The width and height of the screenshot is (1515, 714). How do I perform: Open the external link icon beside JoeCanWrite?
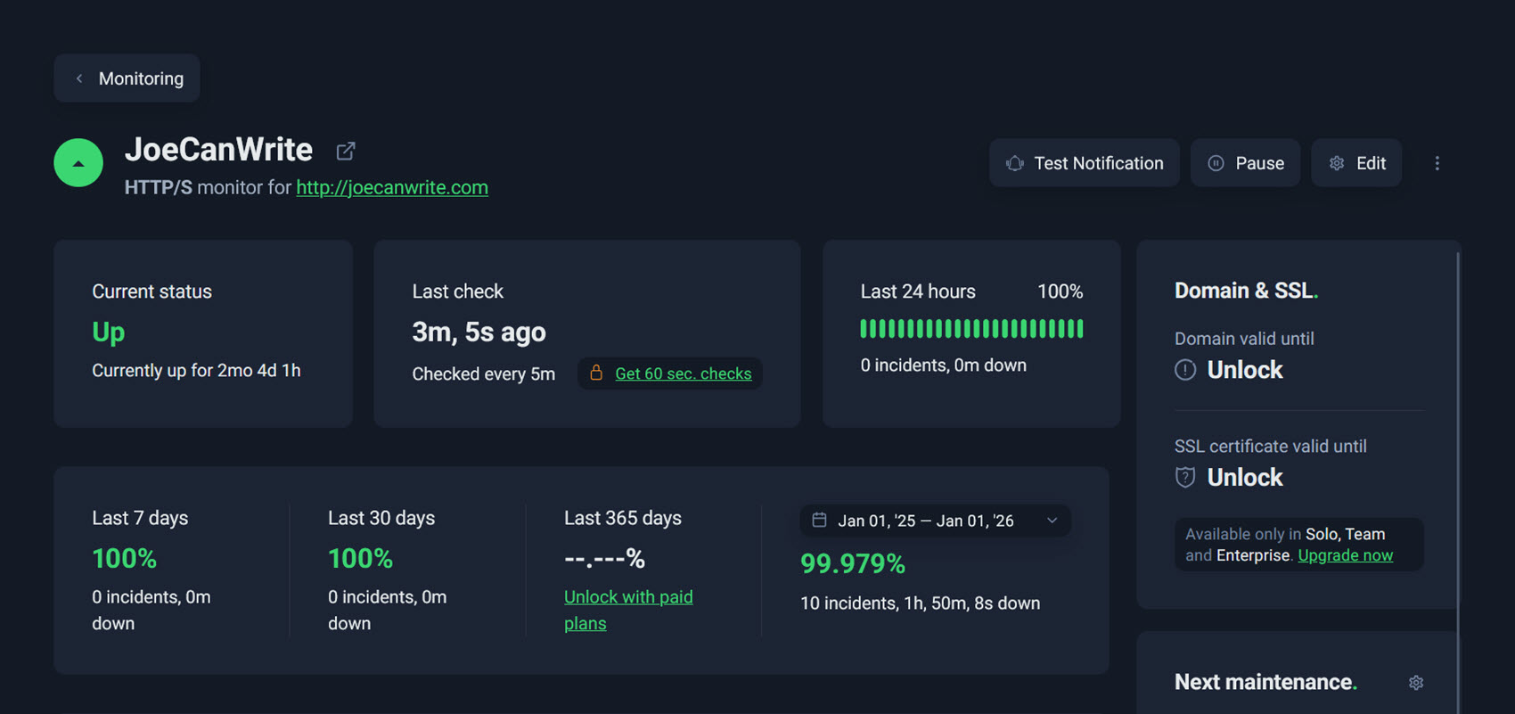click(x=346, y=150)
